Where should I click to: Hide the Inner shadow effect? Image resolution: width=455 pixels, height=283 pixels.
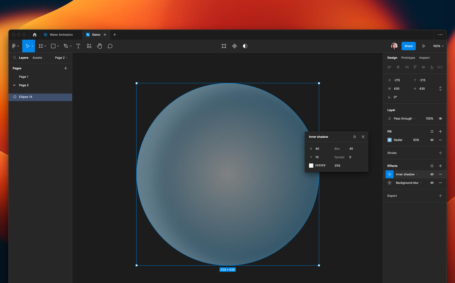pyautogui.click(x=432, y=174)
